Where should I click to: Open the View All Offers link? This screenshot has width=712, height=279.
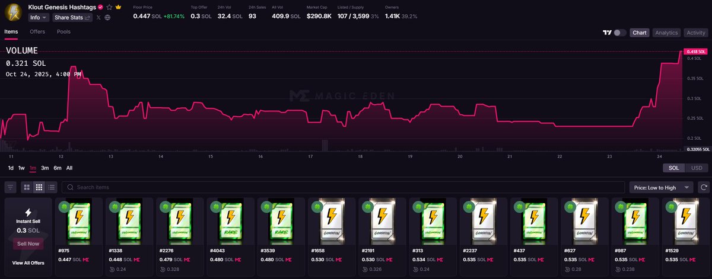[28, 262]
